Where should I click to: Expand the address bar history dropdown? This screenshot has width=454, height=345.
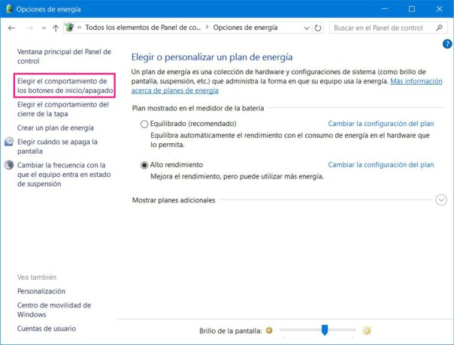(307, 28)
